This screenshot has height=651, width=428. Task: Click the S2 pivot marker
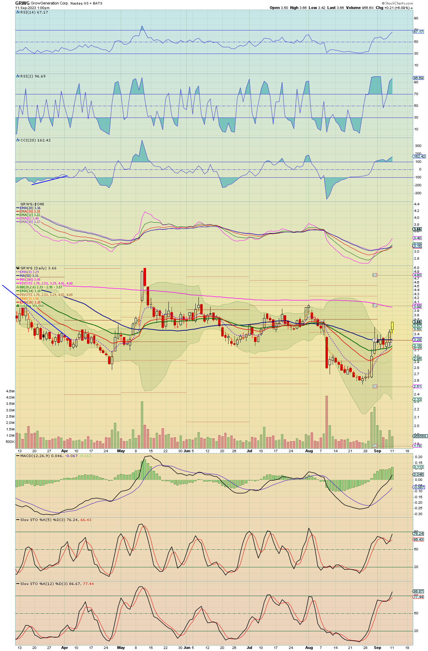click(x=375, y=446)
